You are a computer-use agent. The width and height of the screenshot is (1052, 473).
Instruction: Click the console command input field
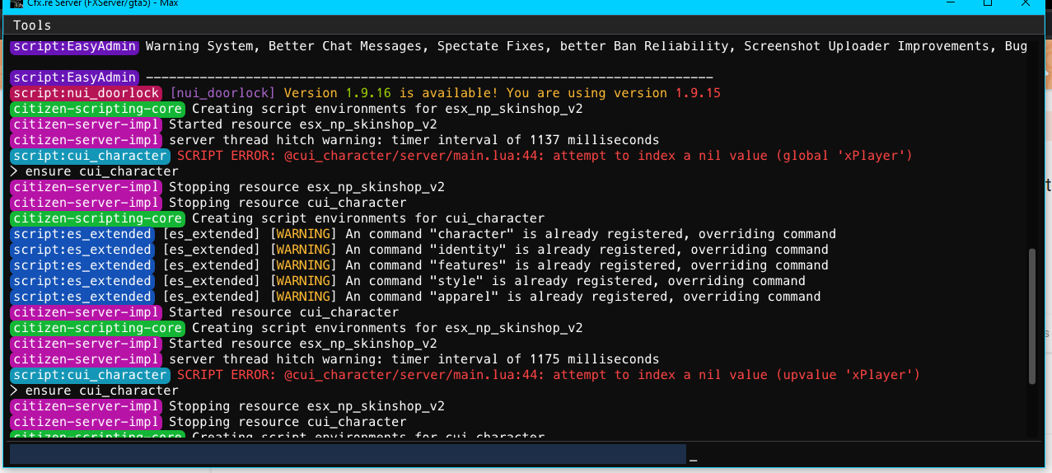click(348, 454)
